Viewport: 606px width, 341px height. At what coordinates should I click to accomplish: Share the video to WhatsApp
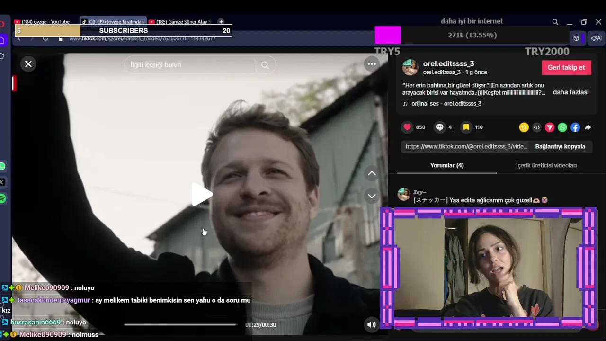pos(562,127)
